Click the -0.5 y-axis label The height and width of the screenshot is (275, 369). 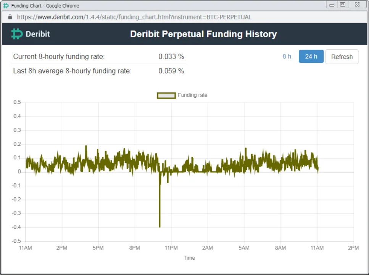point(16,241)
